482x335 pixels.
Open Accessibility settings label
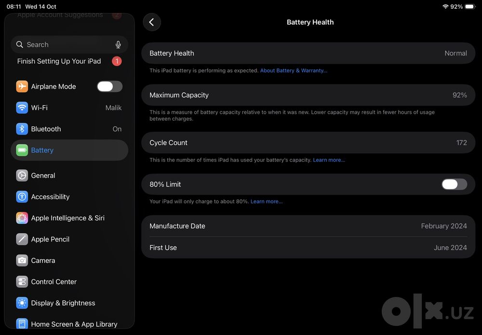click(x=50, y=197)
